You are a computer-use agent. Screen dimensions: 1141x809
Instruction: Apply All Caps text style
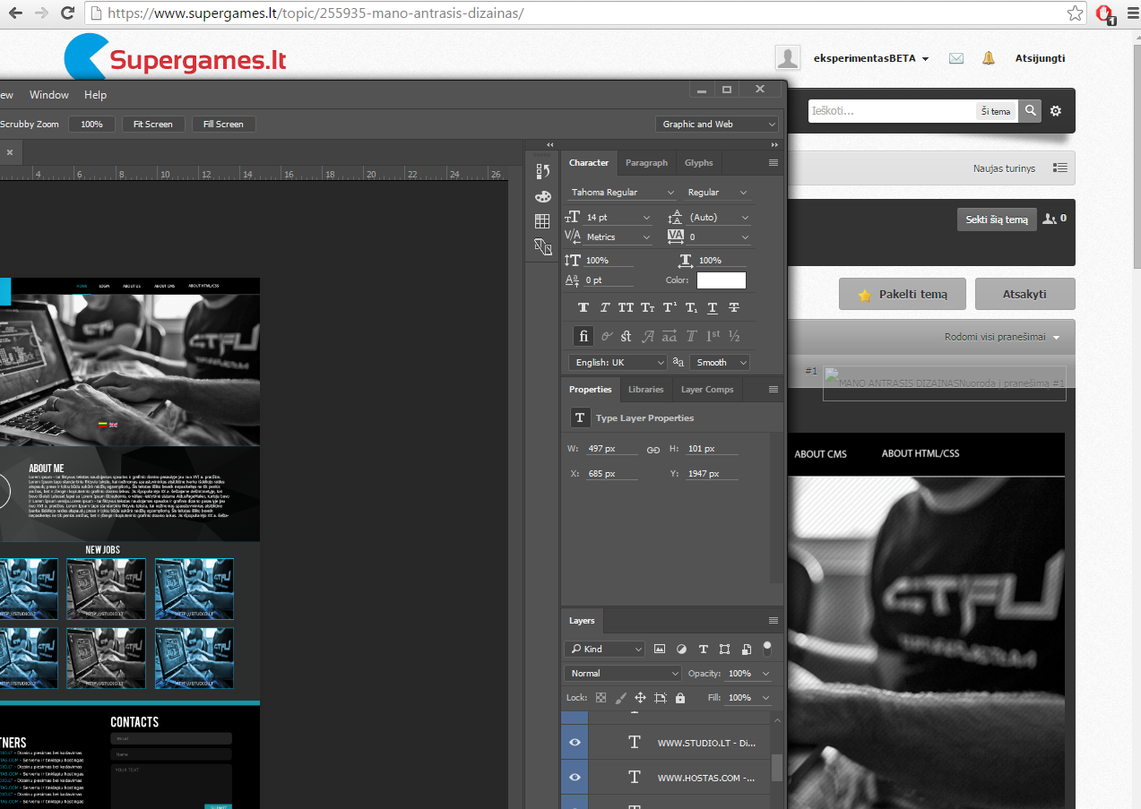[626, 307]
